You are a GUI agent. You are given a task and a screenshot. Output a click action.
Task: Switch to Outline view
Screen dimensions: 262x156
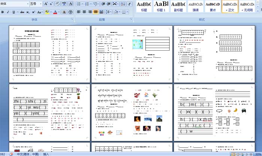pos(246,155)
